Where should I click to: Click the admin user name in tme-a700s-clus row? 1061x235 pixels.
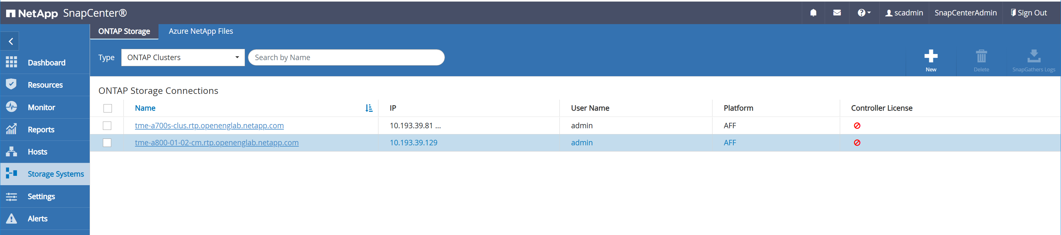tap(582, 125)
